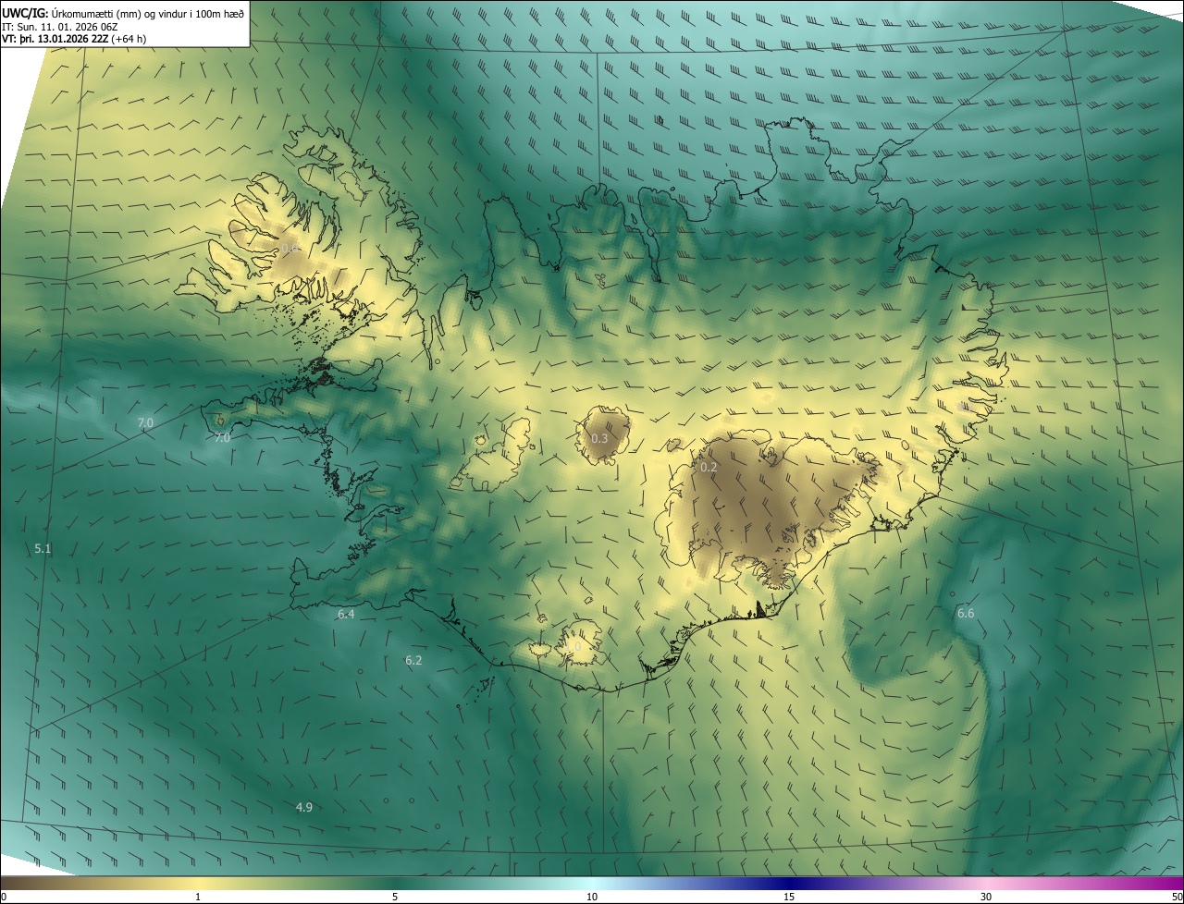Click the '5' tick label on colorbar

[395, 897]
